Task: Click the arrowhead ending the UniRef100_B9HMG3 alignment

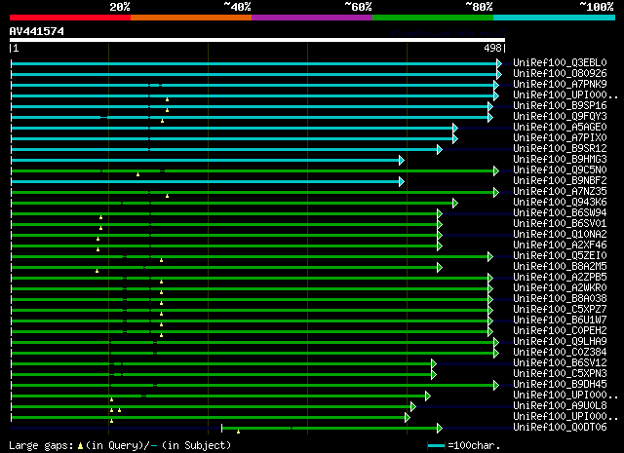Action: coord(402,161)
